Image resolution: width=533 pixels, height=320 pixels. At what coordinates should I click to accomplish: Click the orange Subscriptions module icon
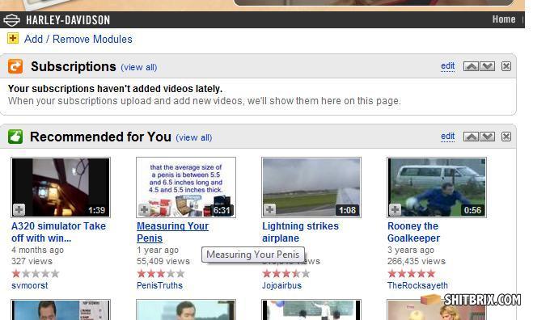point(15,66)
